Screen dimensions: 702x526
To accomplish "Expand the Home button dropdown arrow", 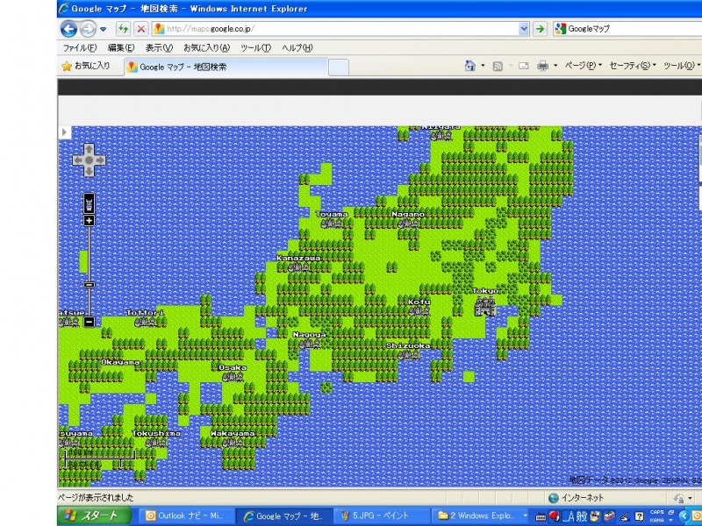I will 483,66.
